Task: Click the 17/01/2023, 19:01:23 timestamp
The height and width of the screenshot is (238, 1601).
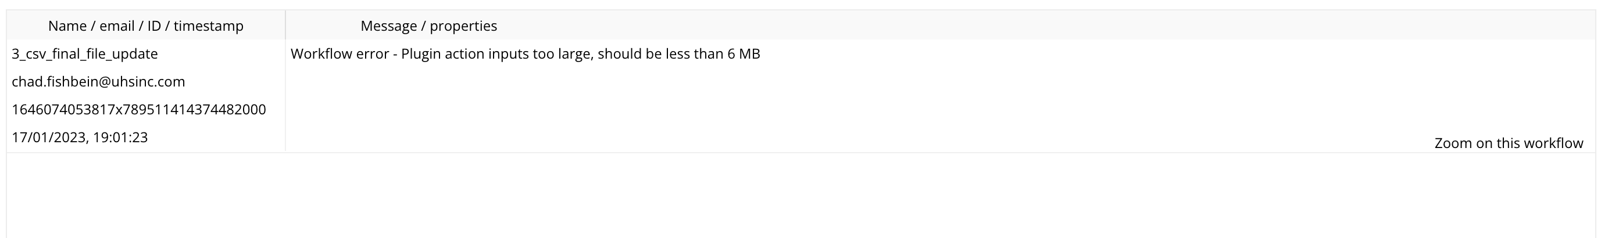Action: click(x=80, y=138)
